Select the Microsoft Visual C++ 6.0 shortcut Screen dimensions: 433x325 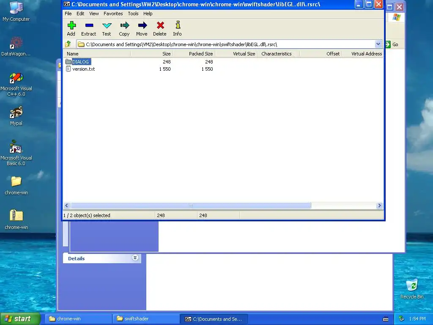[x=16, y=84]
